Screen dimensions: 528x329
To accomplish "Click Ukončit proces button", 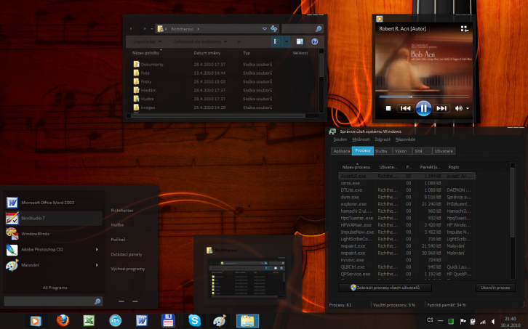I will pos(495,288).
